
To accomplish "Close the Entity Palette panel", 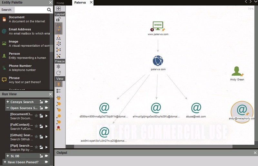I will tap(50, 3).
